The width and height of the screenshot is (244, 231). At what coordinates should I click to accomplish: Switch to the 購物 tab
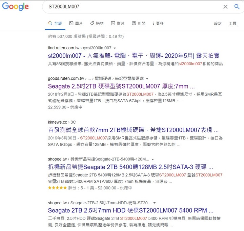tap(97, 23)
